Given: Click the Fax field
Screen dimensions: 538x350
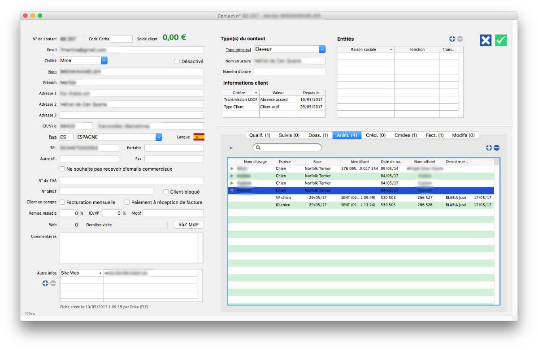Looking at the screenshot, I should pos(174,159).
